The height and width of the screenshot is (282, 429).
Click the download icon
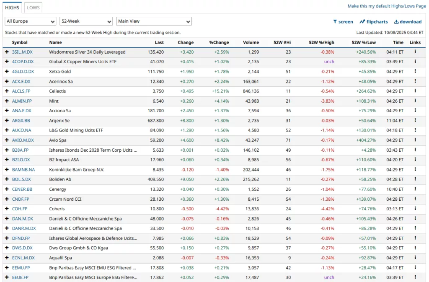pyautogui.click(x=396, y=22)
